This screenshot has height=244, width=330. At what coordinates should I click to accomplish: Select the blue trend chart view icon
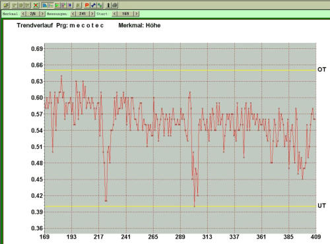45,5
